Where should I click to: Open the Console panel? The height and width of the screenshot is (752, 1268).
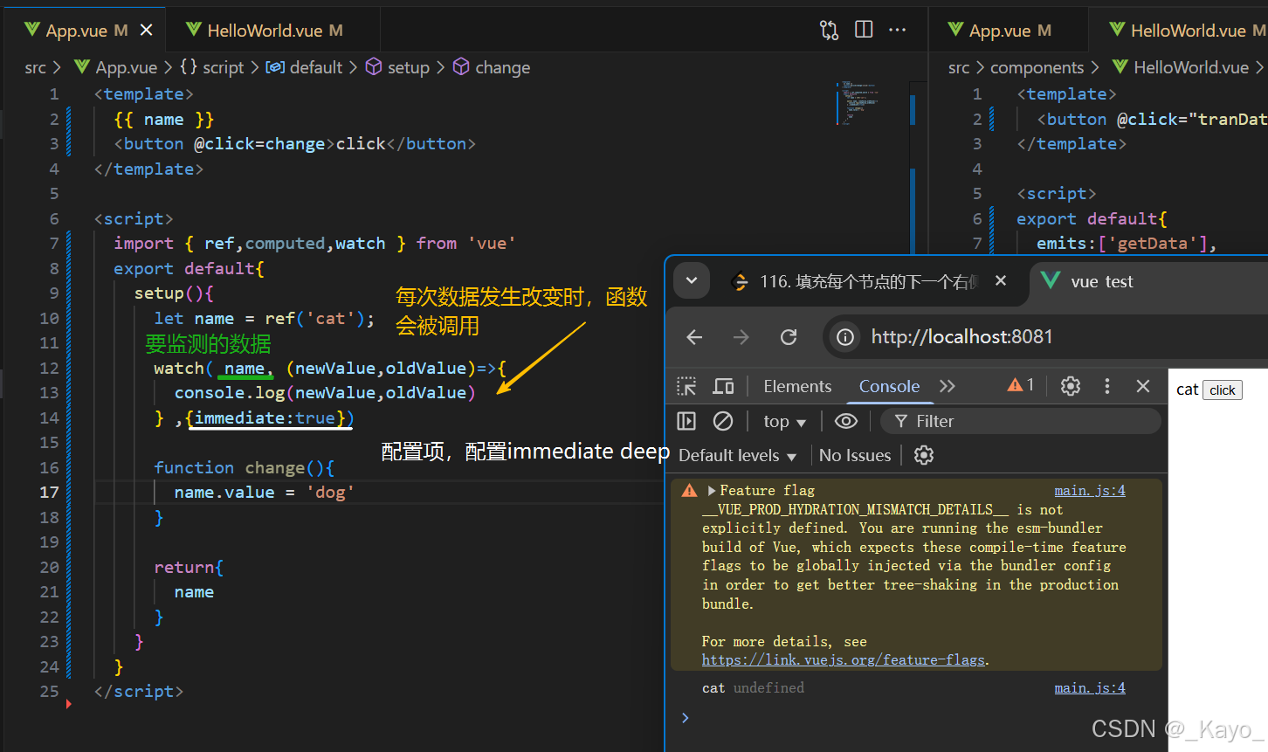point(889,386)
